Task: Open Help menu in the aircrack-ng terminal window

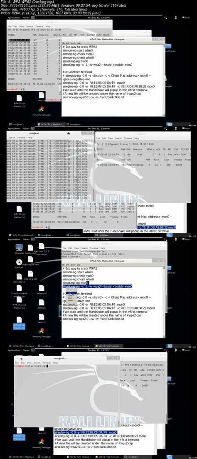Action: [x=56, y=363]
